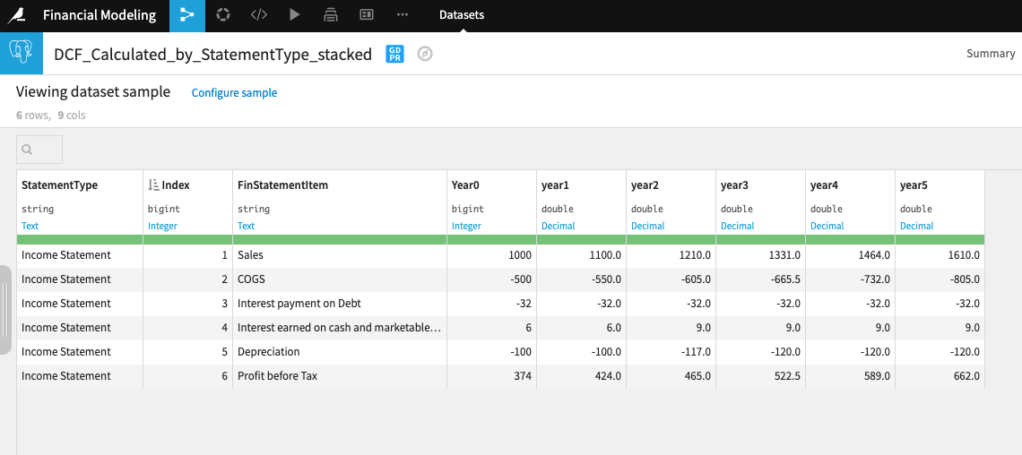Open the dashboards panel icon
This screenshot has width=1022, height=455.
[x=367, y=15]
